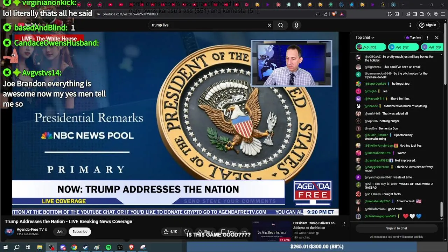Like the video with thumbs-up 4.1K
448x252 pixels.
[170, 231]
